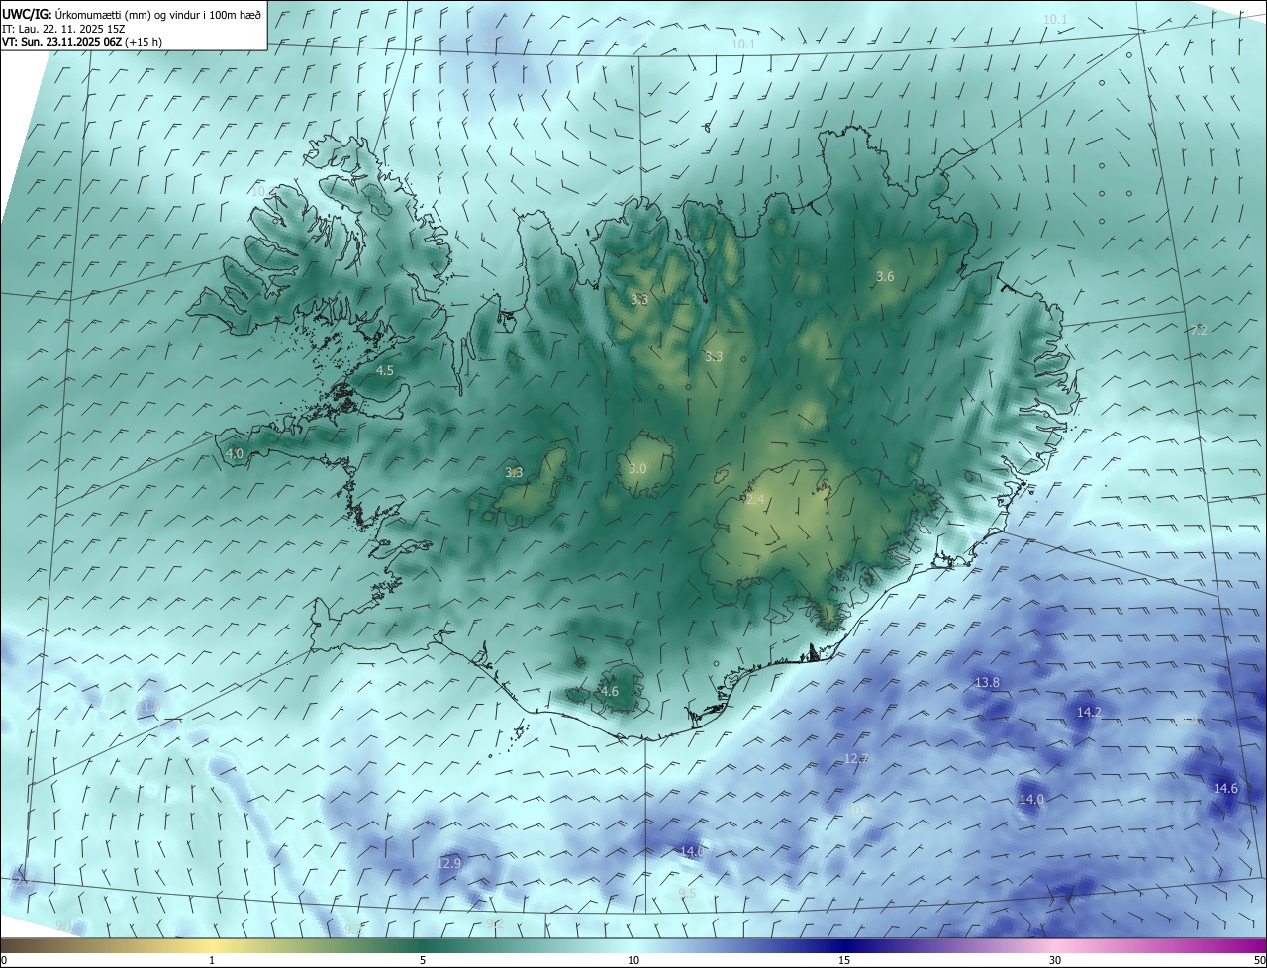Image resolution: width=1267 pixels, height=968 pixels.
Task: Click the 4.5 value on the map
Action: tap(385, 371)
